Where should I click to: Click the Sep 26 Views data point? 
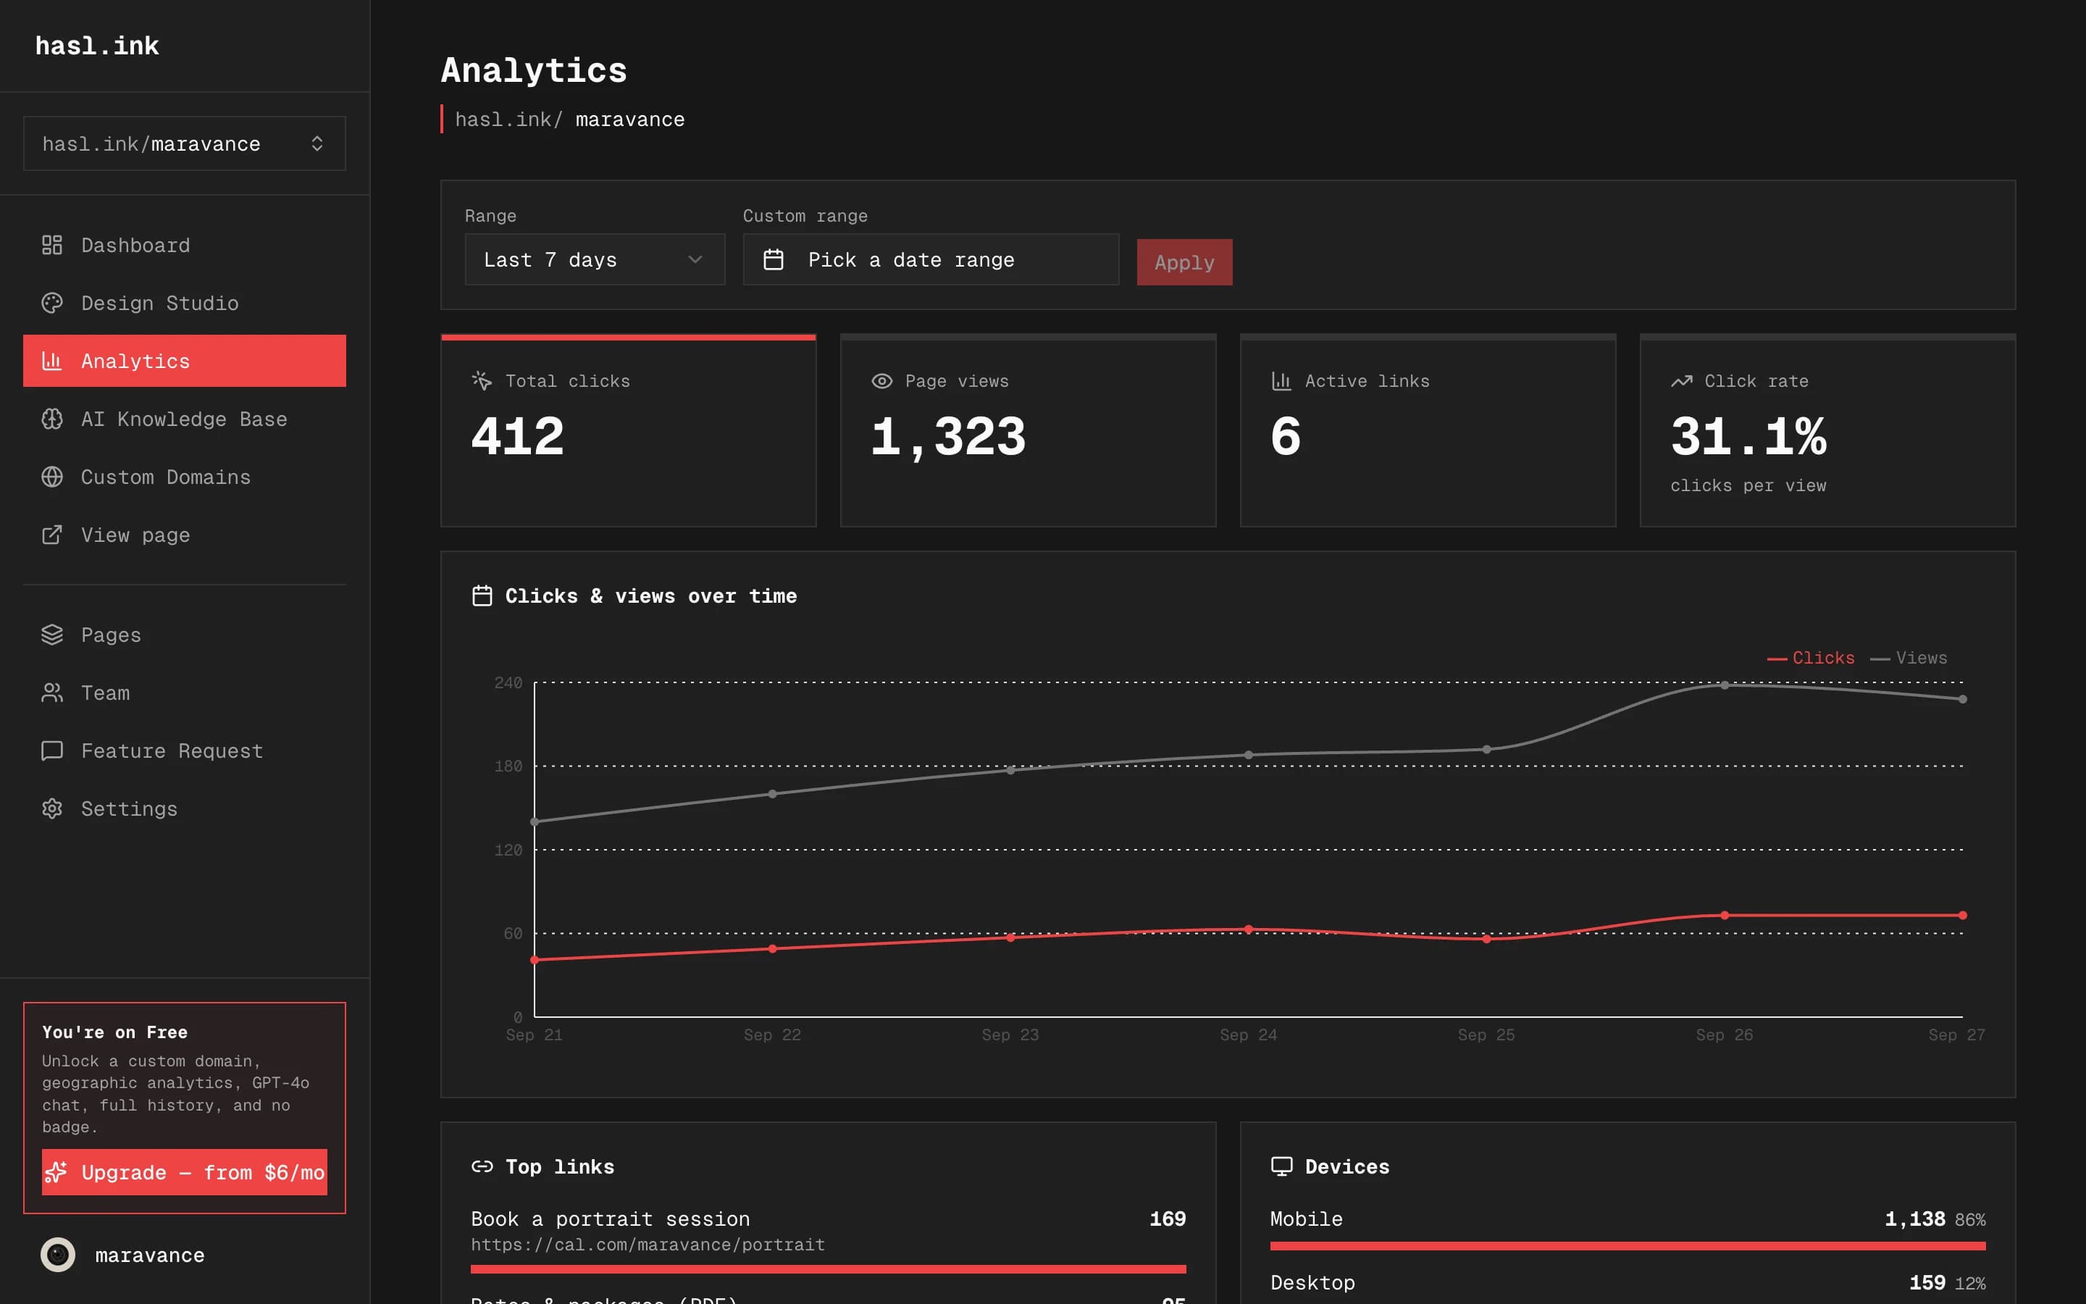pos(1724,685)
